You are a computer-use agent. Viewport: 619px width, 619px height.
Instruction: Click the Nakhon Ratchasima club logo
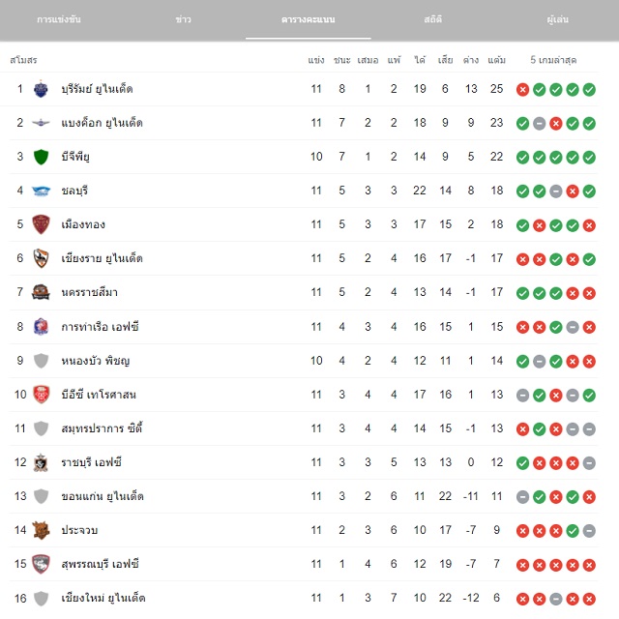[41, 292]
